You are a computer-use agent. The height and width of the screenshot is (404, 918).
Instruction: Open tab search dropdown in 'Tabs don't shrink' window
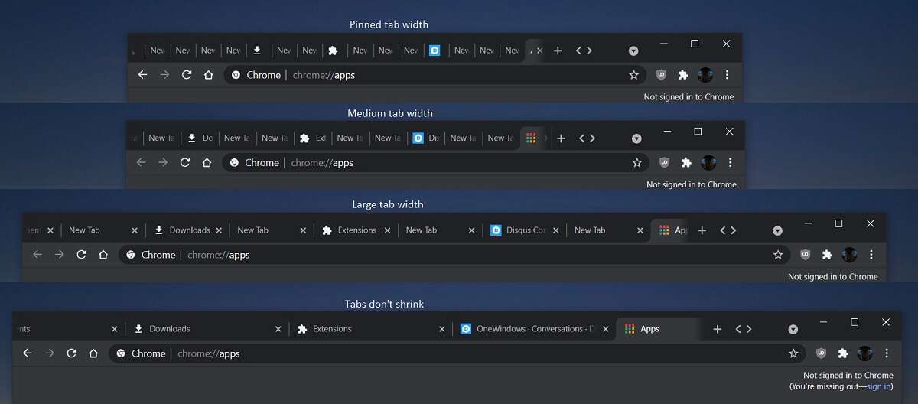pos(793,330)
